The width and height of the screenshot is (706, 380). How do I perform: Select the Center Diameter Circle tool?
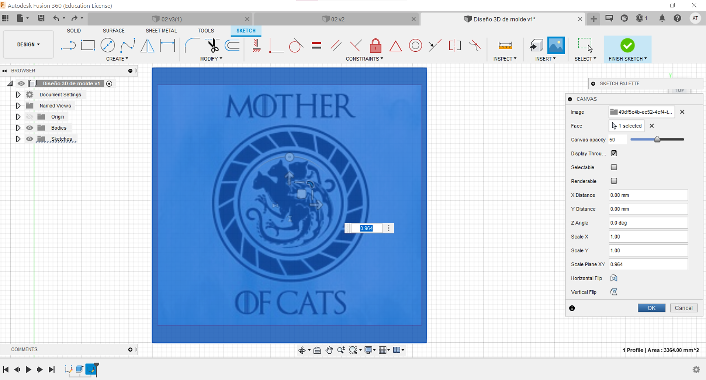coord(108,45)
